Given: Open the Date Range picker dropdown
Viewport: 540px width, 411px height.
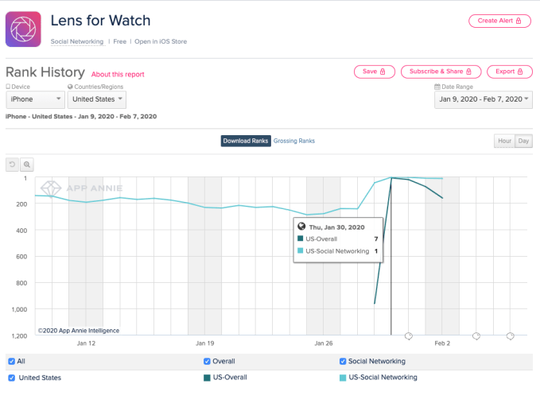Looking at the screenshot, I should (x=483, y=99).
